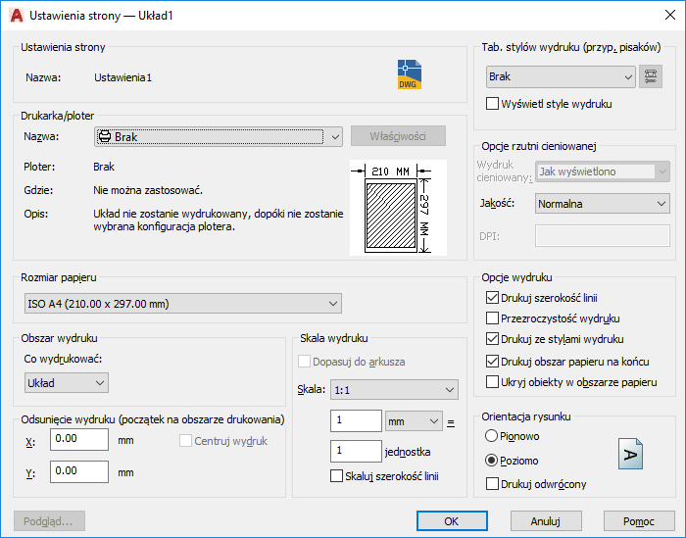The width and height of the screenshot is (686, 538).
Task: Click the paper size preview thumbnail
Action: (x=398, y=208)
